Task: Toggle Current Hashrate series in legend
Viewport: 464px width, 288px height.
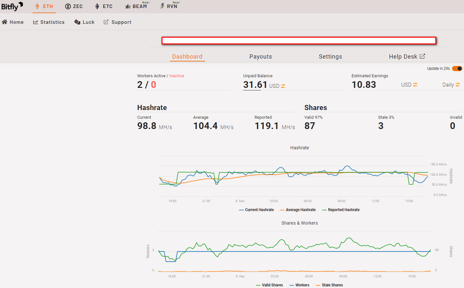Action: 256,210
